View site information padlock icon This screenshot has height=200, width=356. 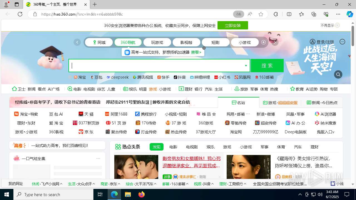[35, 14]
